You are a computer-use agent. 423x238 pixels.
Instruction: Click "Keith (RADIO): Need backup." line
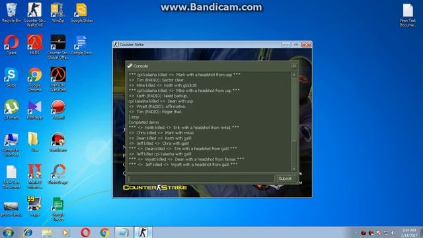[x=158, y=96]
